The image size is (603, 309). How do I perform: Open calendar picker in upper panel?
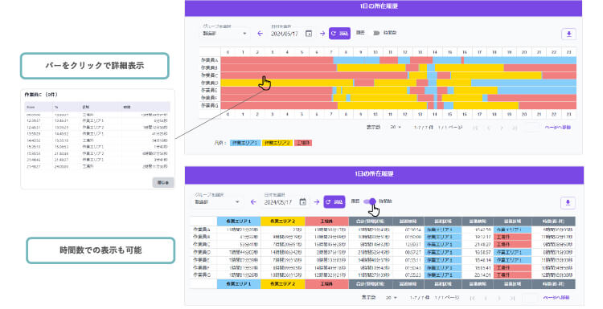[309, 34]
